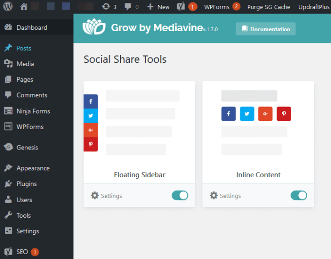Image resolution: width=331 pixels, height=259 pixels.
Task: Go to Dashboard in the sidebar
Action: pyautogui.click(x=32, y=27)
